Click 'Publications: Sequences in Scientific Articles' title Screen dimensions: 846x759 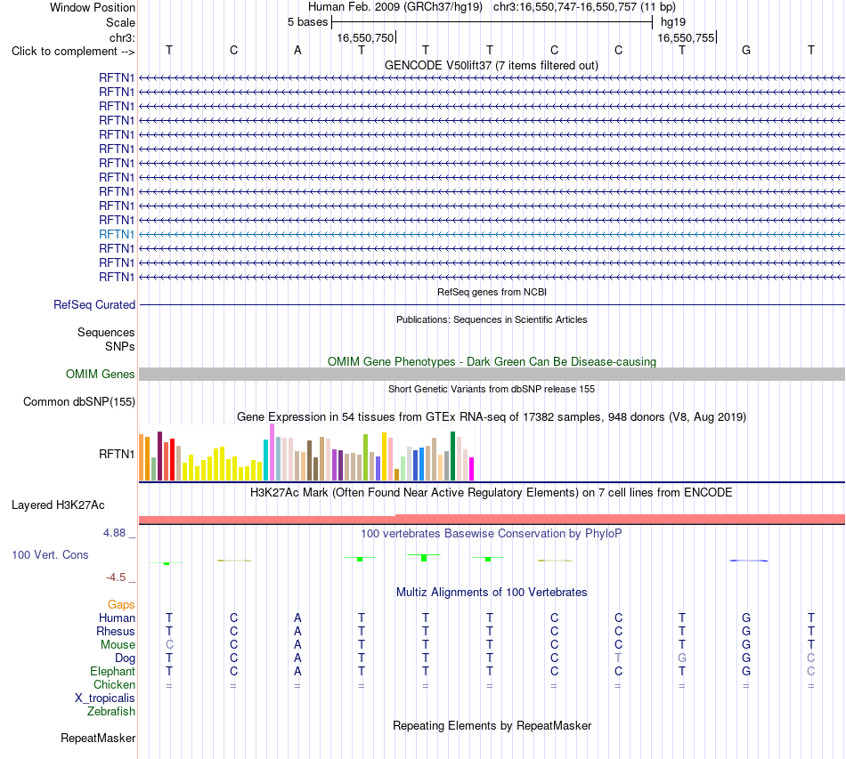[x=492, y=319]
